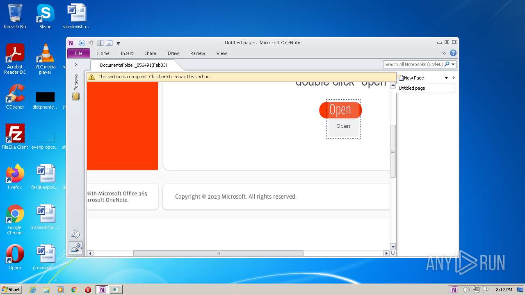525x295 pixels.
Task: Click the horizontal scrollbar thumb
Action: coord(218,253)
